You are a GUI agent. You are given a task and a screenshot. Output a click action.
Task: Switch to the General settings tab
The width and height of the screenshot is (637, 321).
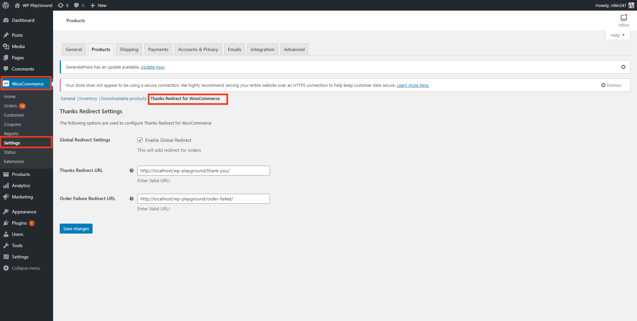click(74, 49)
